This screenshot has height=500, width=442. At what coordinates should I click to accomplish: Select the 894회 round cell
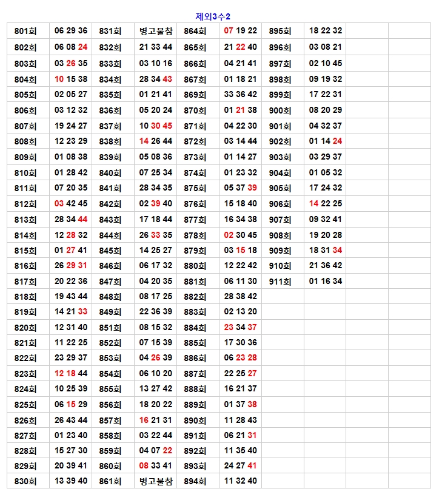(195, 481)
